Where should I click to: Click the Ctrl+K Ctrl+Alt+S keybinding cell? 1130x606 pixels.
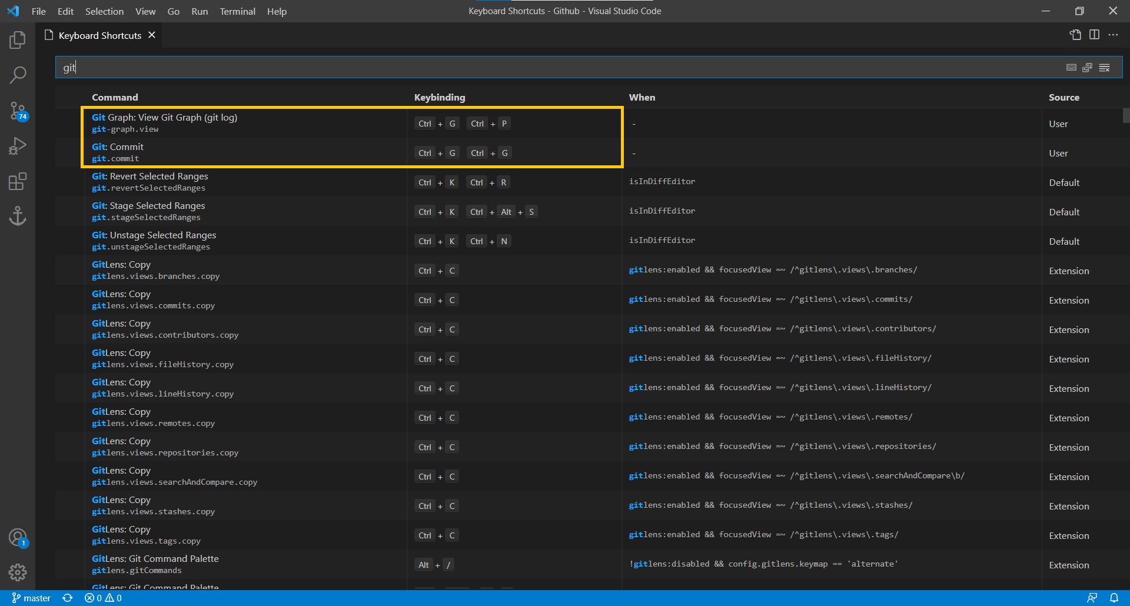click(x=476, y=212)
